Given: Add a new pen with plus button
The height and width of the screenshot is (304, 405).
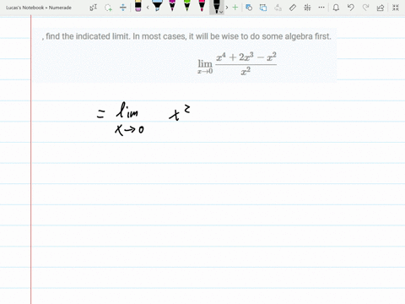Looking at the screenshot, I should click(235, 8).
